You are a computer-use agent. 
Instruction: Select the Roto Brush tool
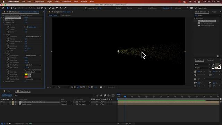click(x=61, y=8)
